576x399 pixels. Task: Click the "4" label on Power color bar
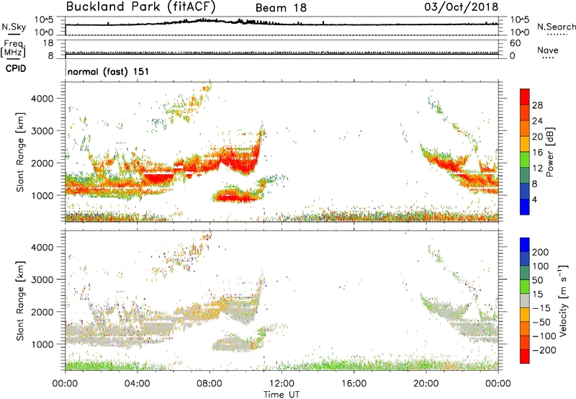[534, 199]
